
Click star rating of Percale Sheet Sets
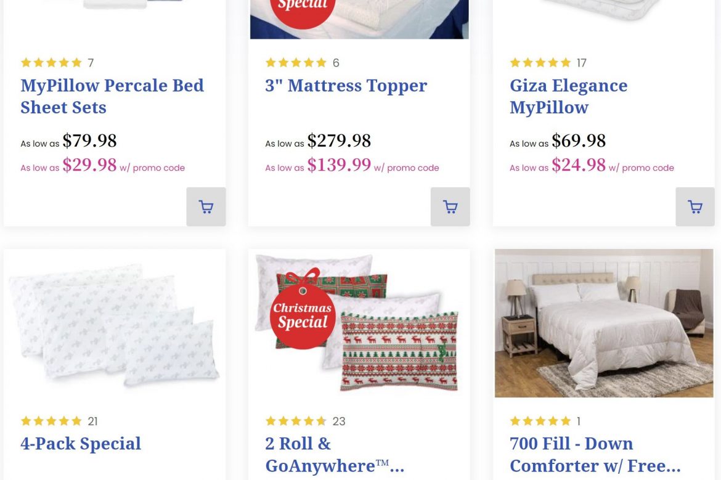tap(51, 63)
